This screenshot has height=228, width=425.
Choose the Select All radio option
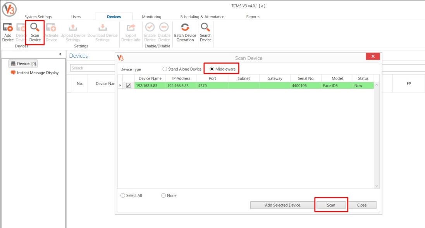coord(123,195)
